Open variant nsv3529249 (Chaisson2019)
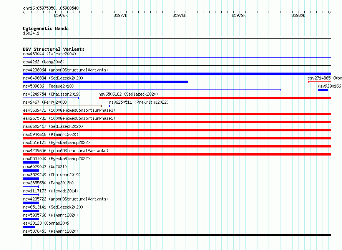The width and height of the screenshot is (342, 250). [x=52, y=175]
